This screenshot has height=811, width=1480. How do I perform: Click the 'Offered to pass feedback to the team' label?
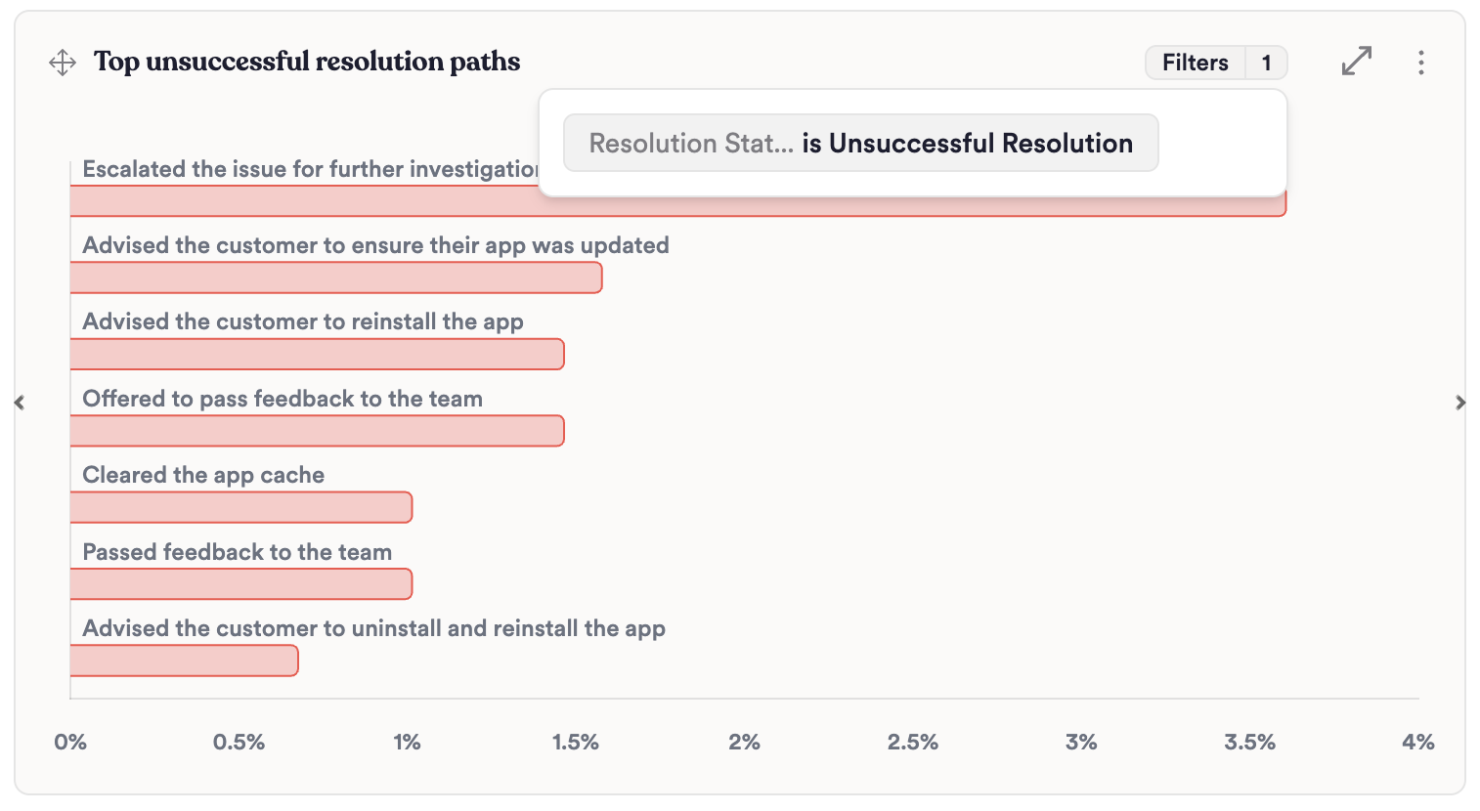coord(283,399)
